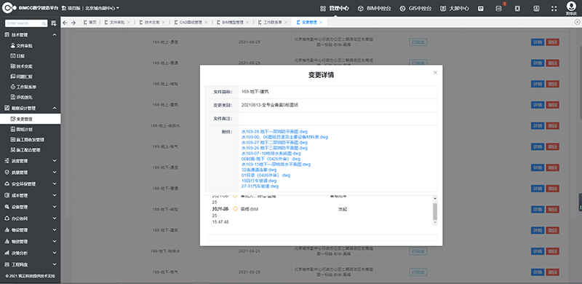Expand the 工程网盘 section
The height and width of the screenshot is (284, 582).
click(31, 264)
